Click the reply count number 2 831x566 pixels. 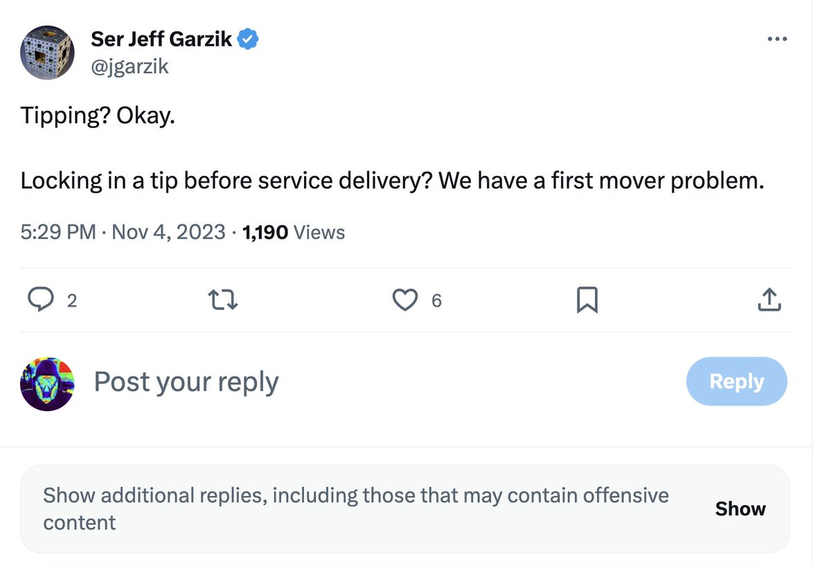72,300
